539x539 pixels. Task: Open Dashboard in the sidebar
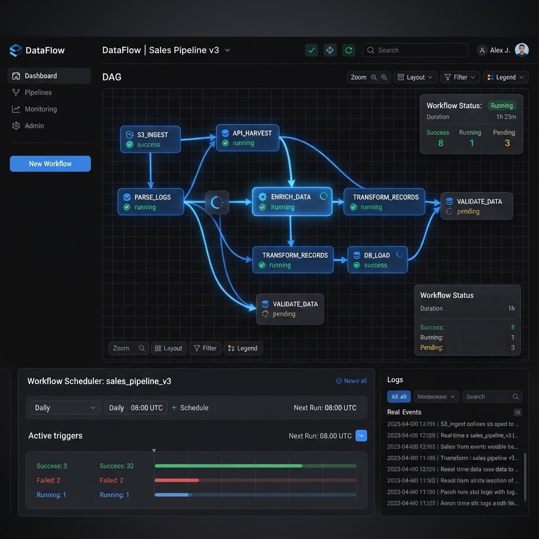point(49,76)
